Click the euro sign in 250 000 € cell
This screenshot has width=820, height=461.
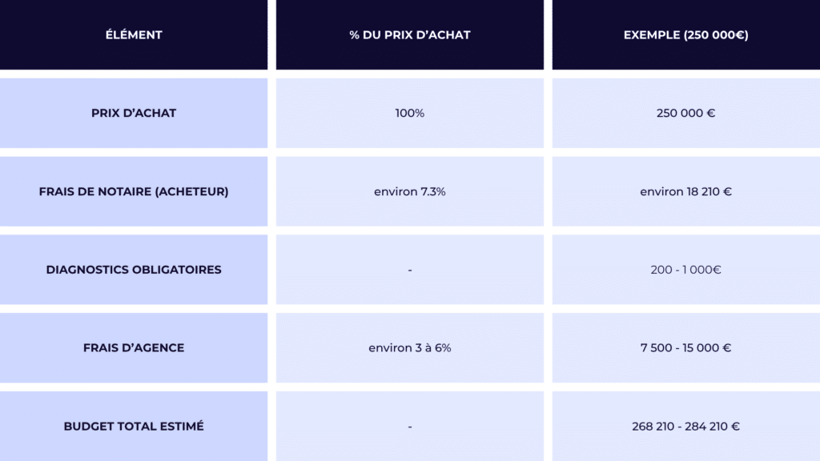click(711, 113)
